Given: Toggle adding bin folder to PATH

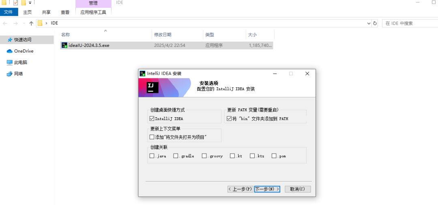Looking at the screenshot, I should coord(229,118).
